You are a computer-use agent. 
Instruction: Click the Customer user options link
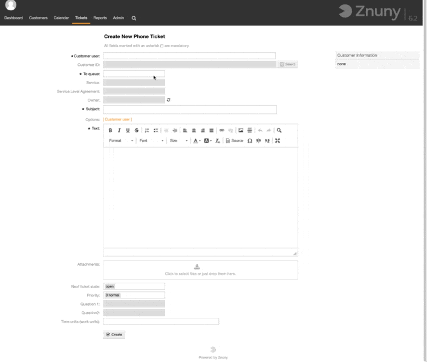click(x=117, y=119)
